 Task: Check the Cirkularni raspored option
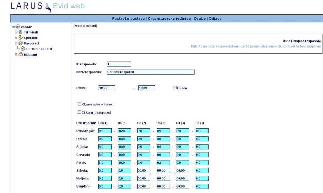point(79,112)
